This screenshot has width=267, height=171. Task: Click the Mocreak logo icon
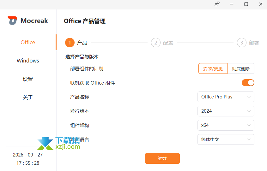pos(12,21)
